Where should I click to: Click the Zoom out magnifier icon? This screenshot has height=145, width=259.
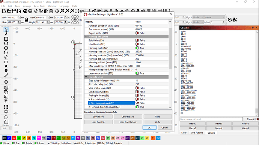click(72, 11)
